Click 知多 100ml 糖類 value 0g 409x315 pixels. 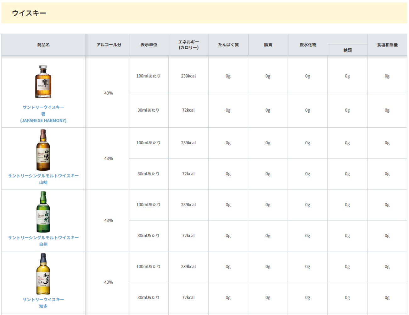(x=347, y=267)
